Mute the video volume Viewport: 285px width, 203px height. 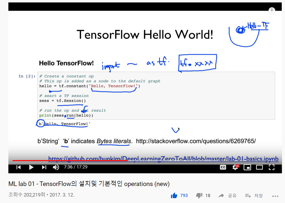56,167
